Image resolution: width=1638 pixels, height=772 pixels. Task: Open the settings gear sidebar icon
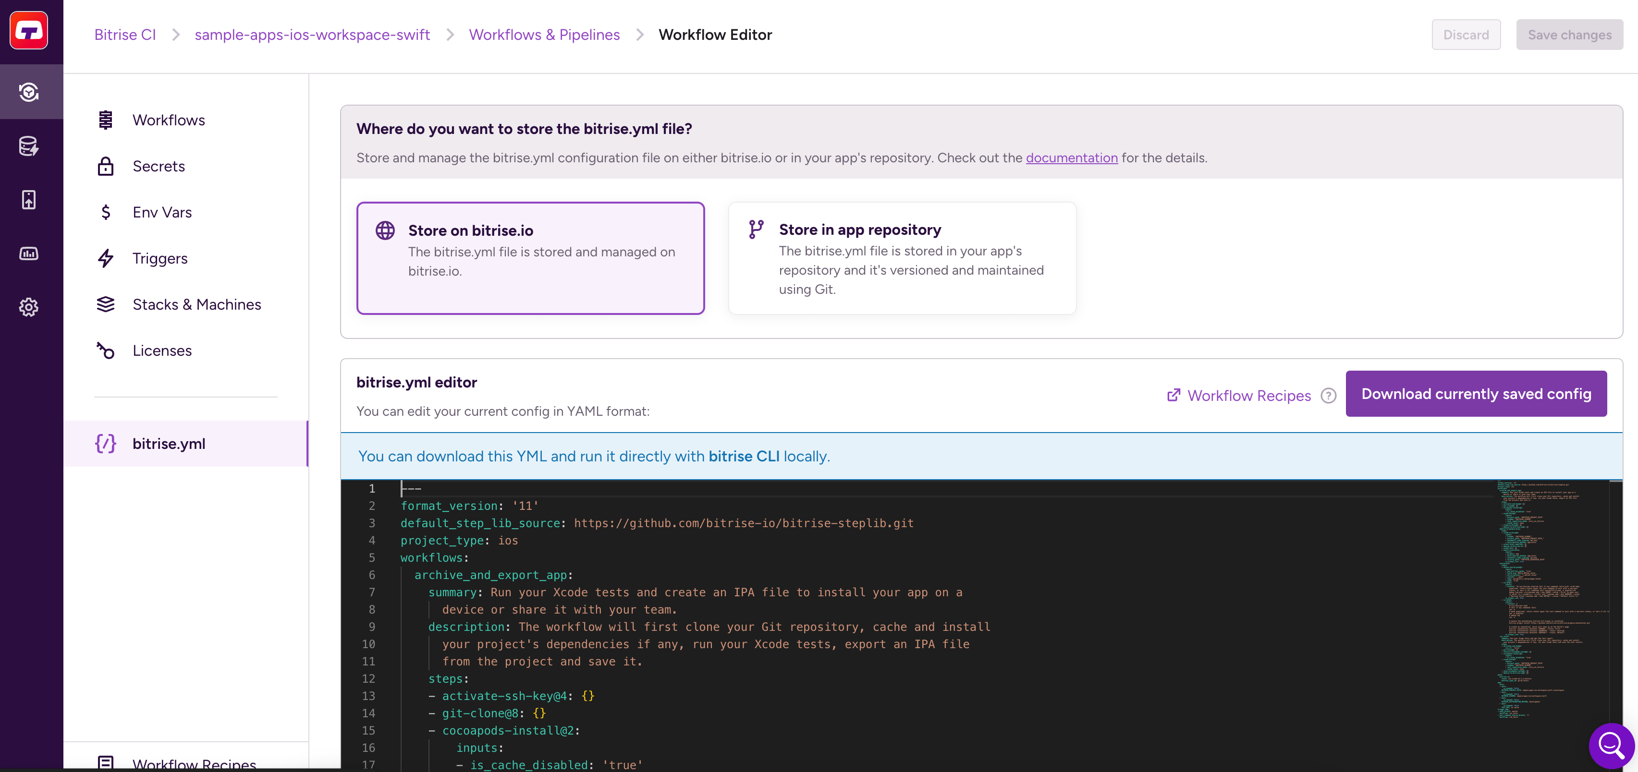tap(29, 308)
